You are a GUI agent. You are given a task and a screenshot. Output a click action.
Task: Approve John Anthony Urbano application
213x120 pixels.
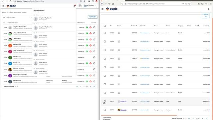coord(87,33)
